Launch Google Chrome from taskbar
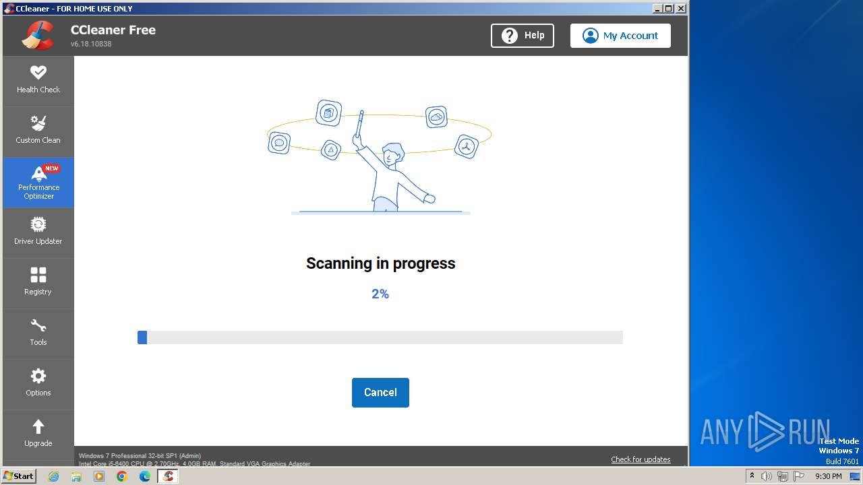This screenshot has height=485, width=863. (x=122, y=476)
